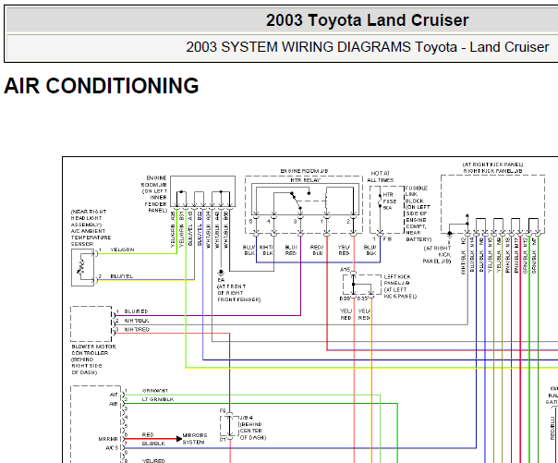
Task: Select 'BLU/RED' label at blower controller pin 1
Action: 136,311
